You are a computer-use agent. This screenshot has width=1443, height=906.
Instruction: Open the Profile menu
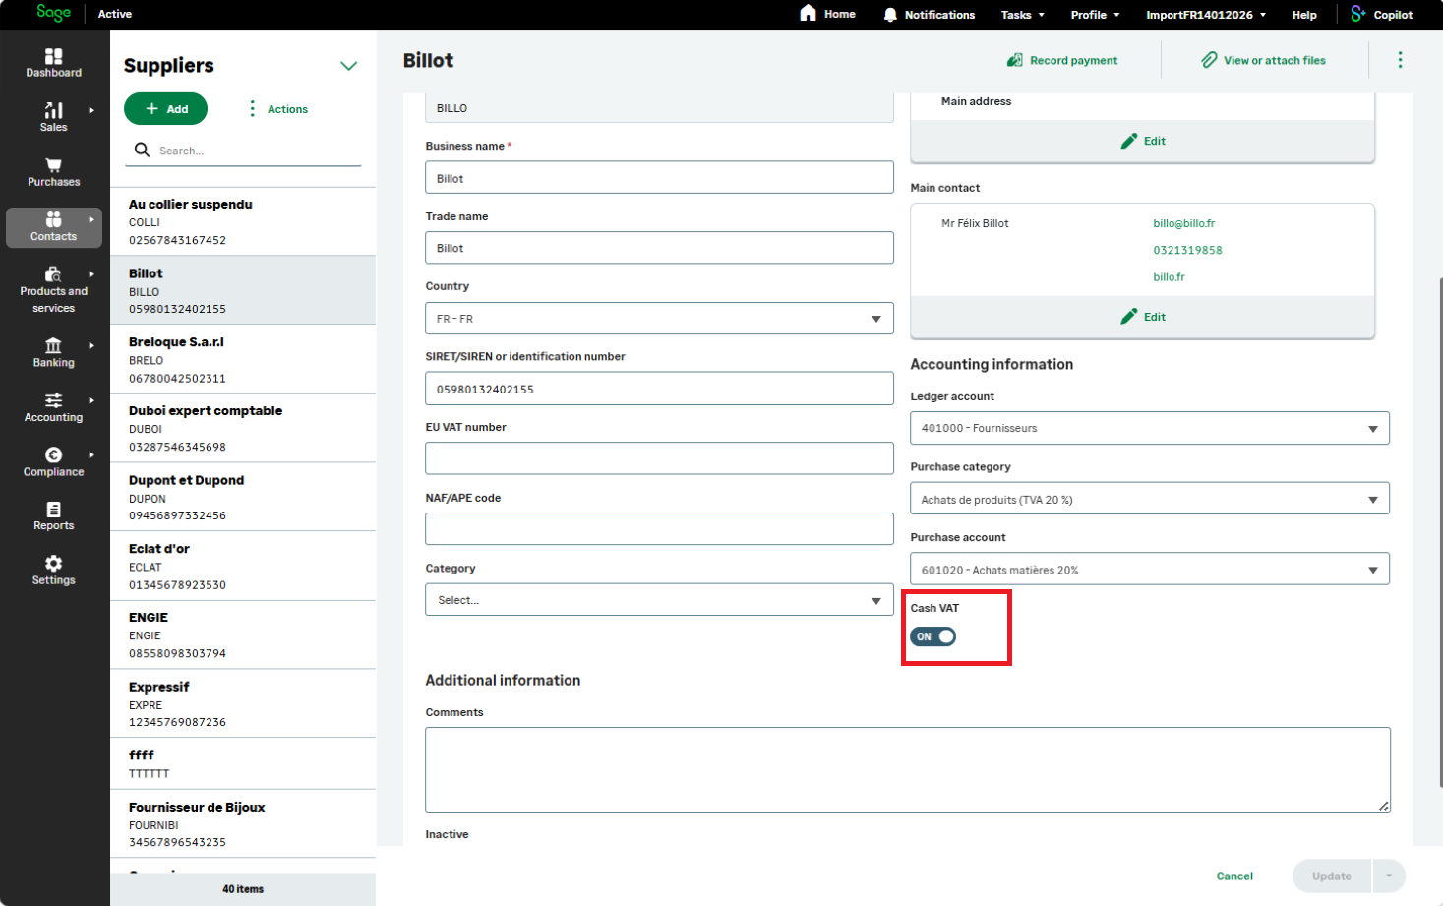point(1095,15)
